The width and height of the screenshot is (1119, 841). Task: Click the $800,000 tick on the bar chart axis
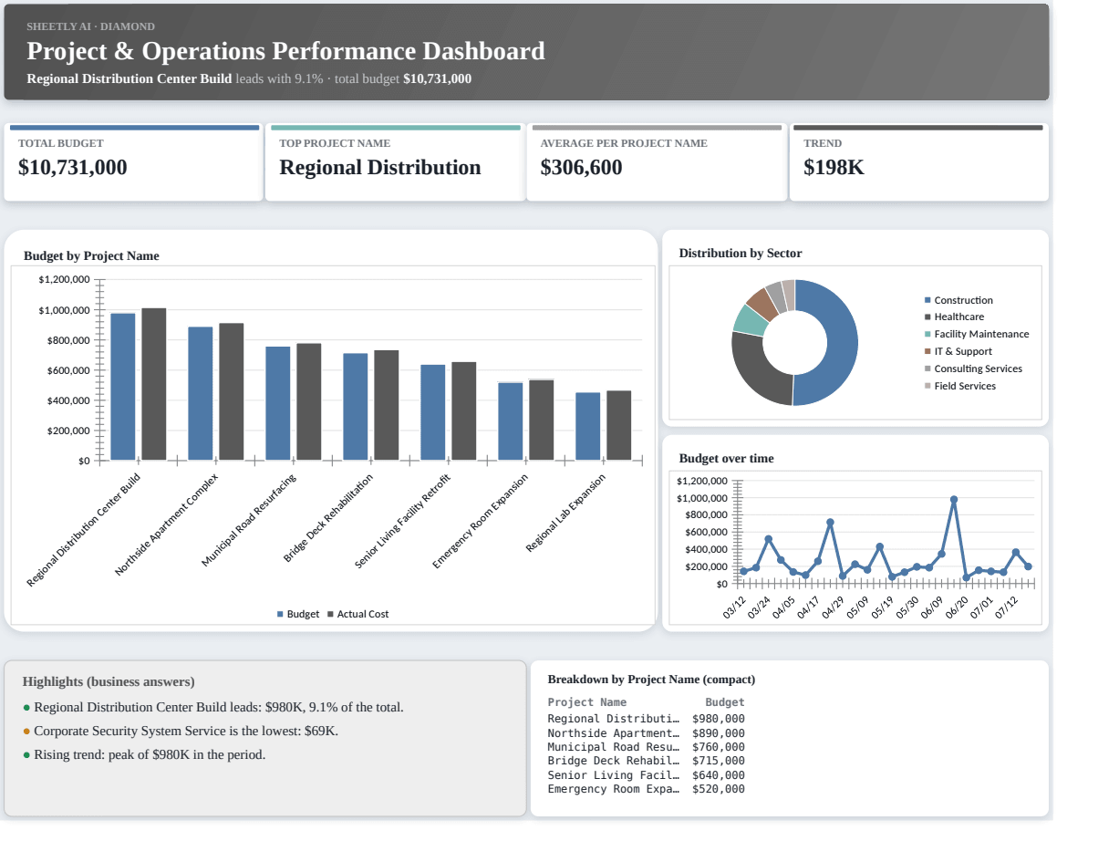tap(64, 340)
